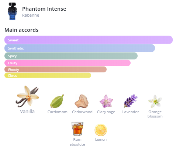
Task: Click the Phantom Intense bottle thumbnail
Action: 12,11
